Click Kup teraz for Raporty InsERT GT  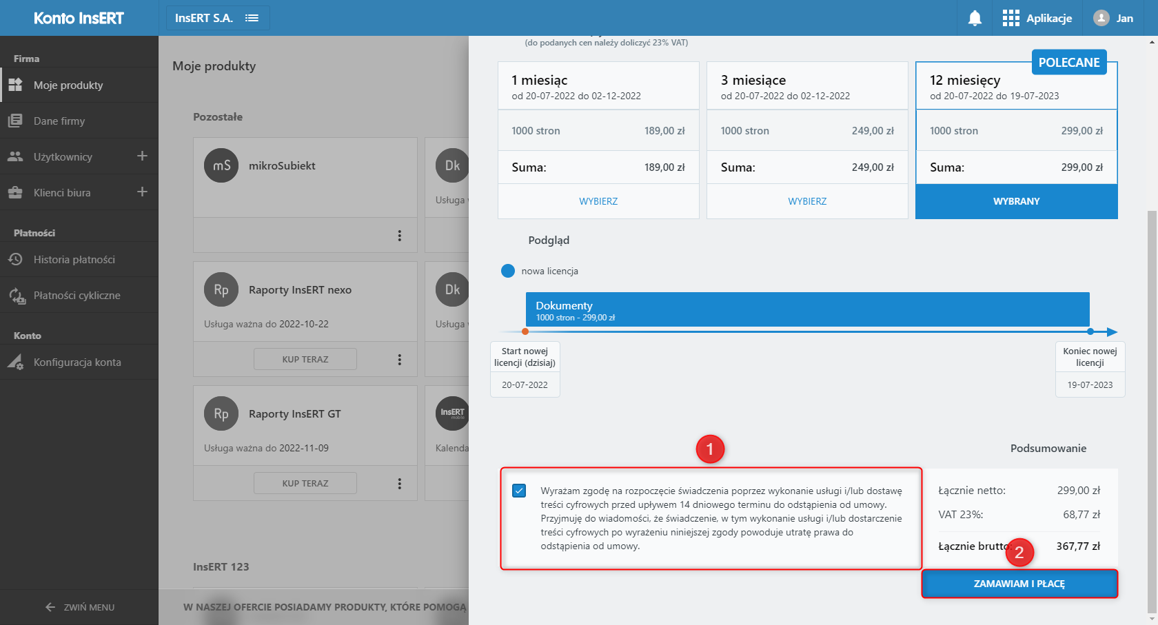click(305, 483)
